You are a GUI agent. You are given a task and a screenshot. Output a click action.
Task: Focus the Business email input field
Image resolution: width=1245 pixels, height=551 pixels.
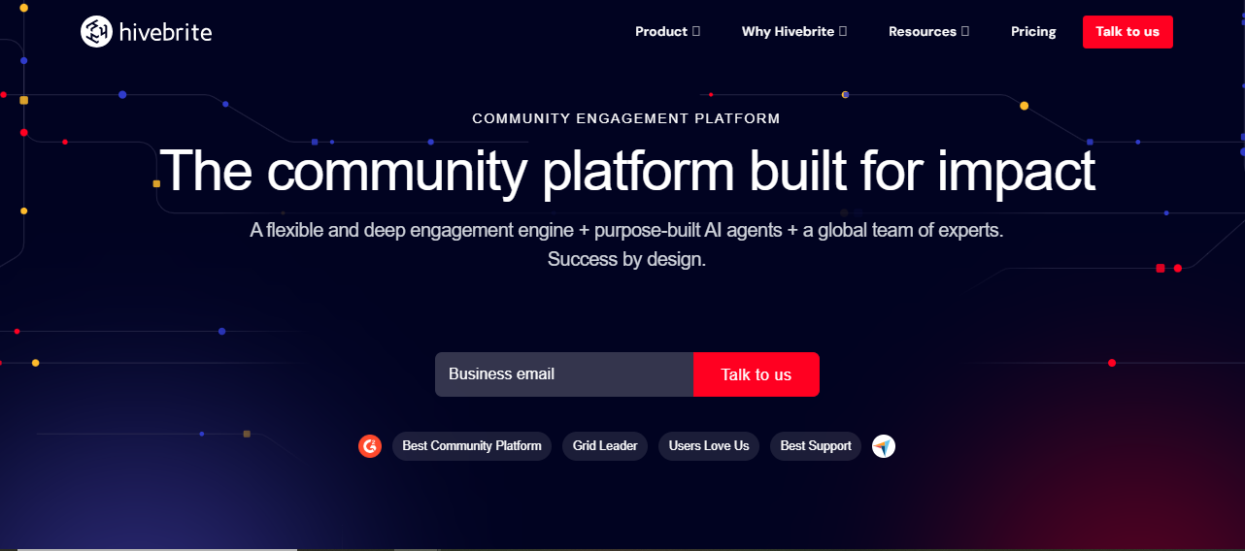pyautogui.click(x=564, y=374)
